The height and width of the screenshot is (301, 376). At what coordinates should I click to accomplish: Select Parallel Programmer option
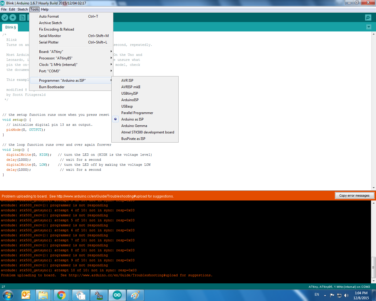(145, 113)
